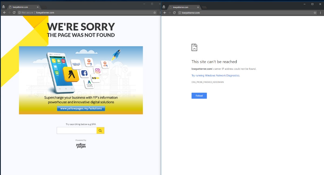Viewport: 324px width, 175px height.
Task: Go forward in the left browser window
Action: point(9,12)
